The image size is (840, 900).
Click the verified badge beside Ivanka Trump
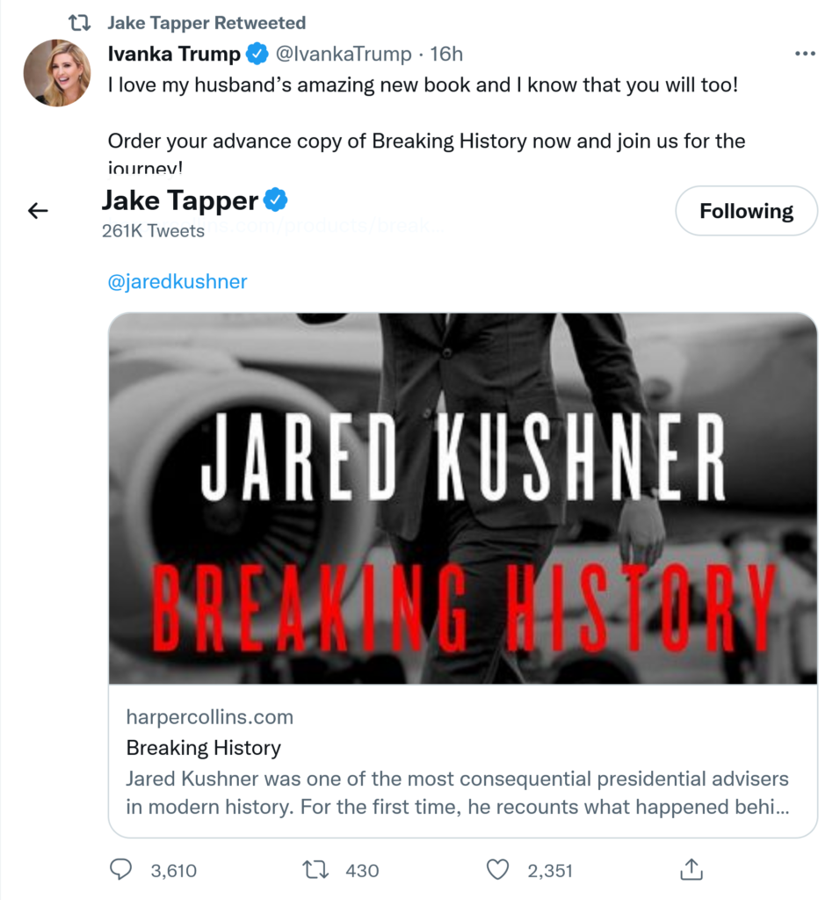[257, 54]
